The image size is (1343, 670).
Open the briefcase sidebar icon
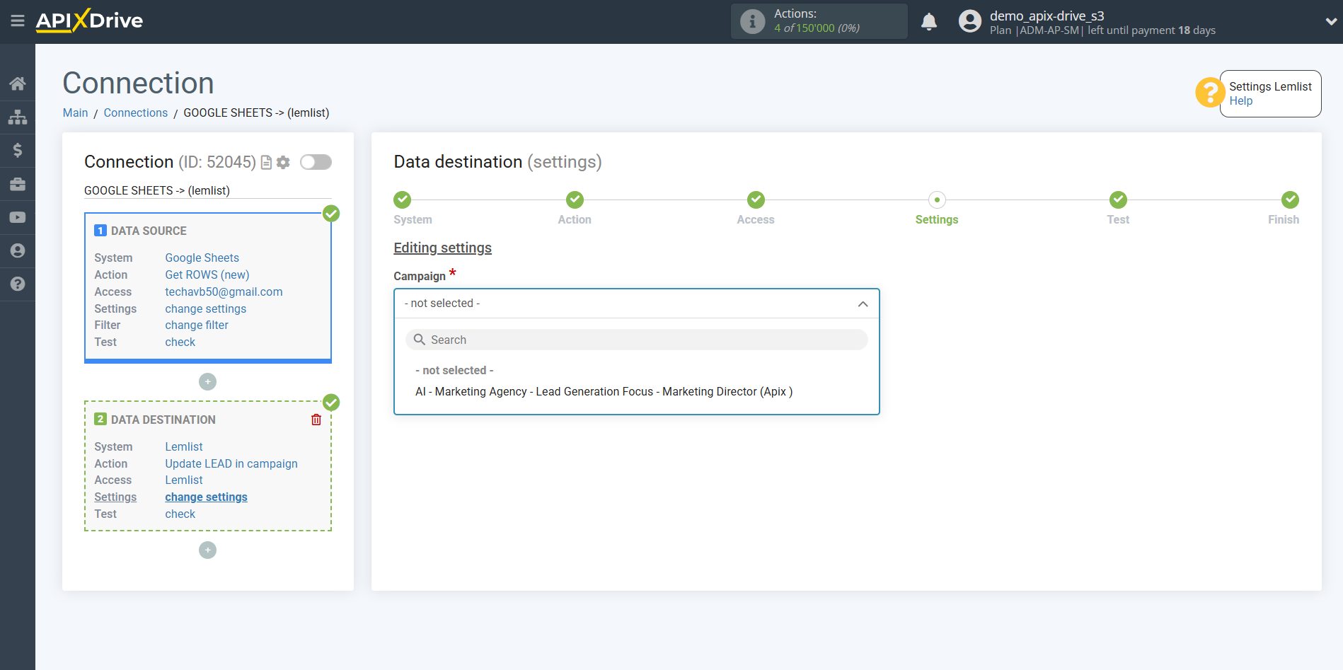18,184
